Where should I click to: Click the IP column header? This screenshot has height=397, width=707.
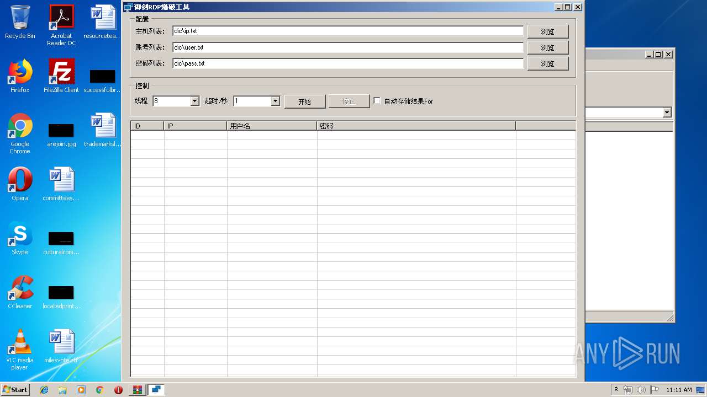tap(196, 126)
